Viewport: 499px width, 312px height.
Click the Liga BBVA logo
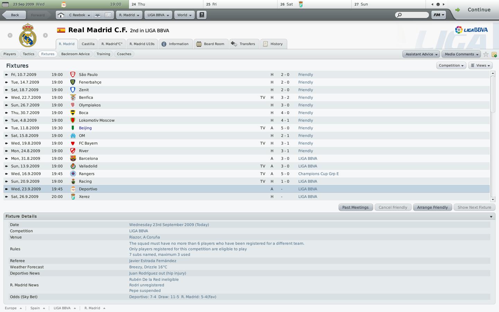(471, 30)
